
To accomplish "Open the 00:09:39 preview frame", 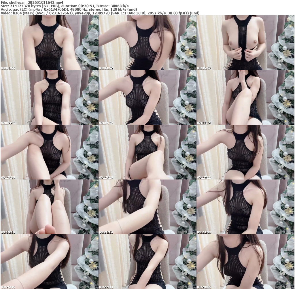I will coord(147,97).
